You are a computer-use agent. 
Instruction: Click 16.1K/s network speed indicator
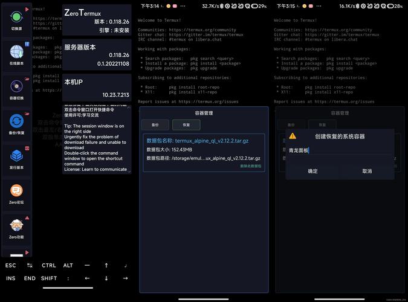[x=347, y=6]
